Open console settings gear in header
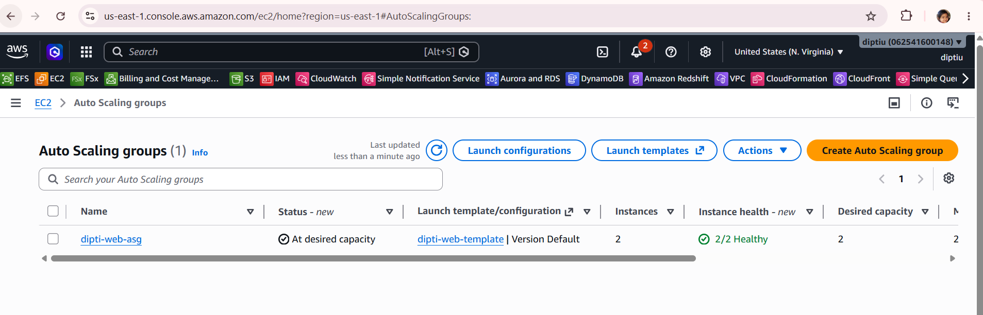This screenshot has height=315, width=983. [x=705, y=51]
